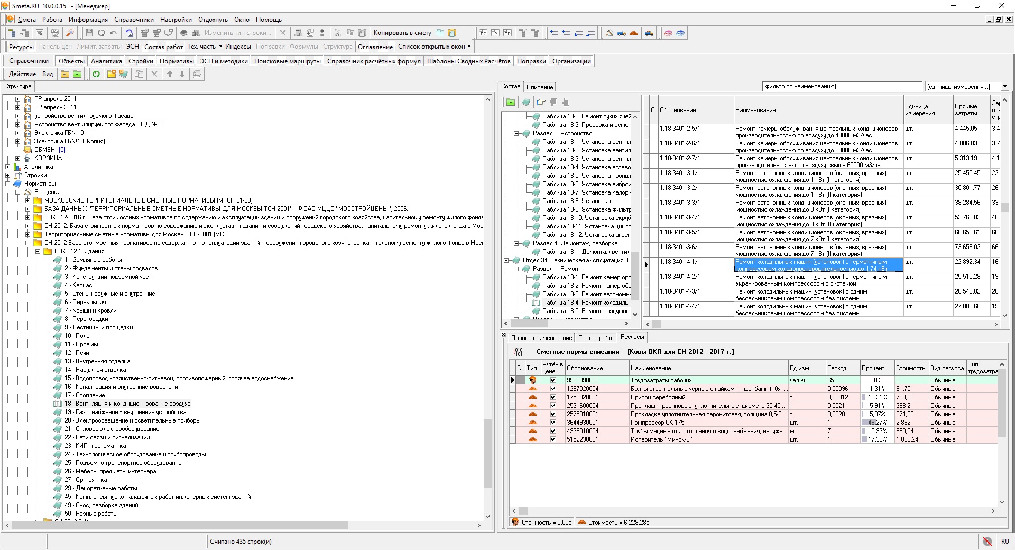Expand the Стройки tree node

(x=8, y=175)
